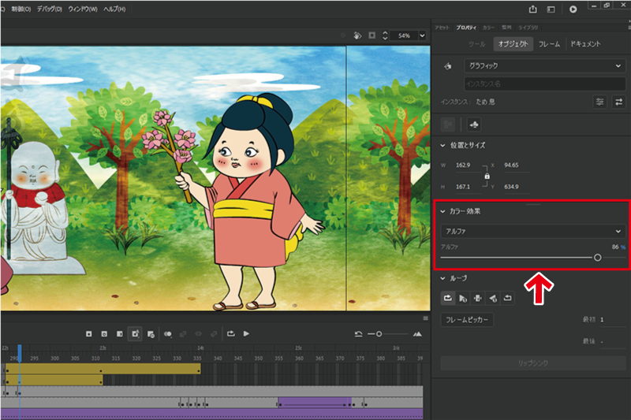The image size is (631, 420).
Task: Click the break apart icon
Action: [474, 125]
